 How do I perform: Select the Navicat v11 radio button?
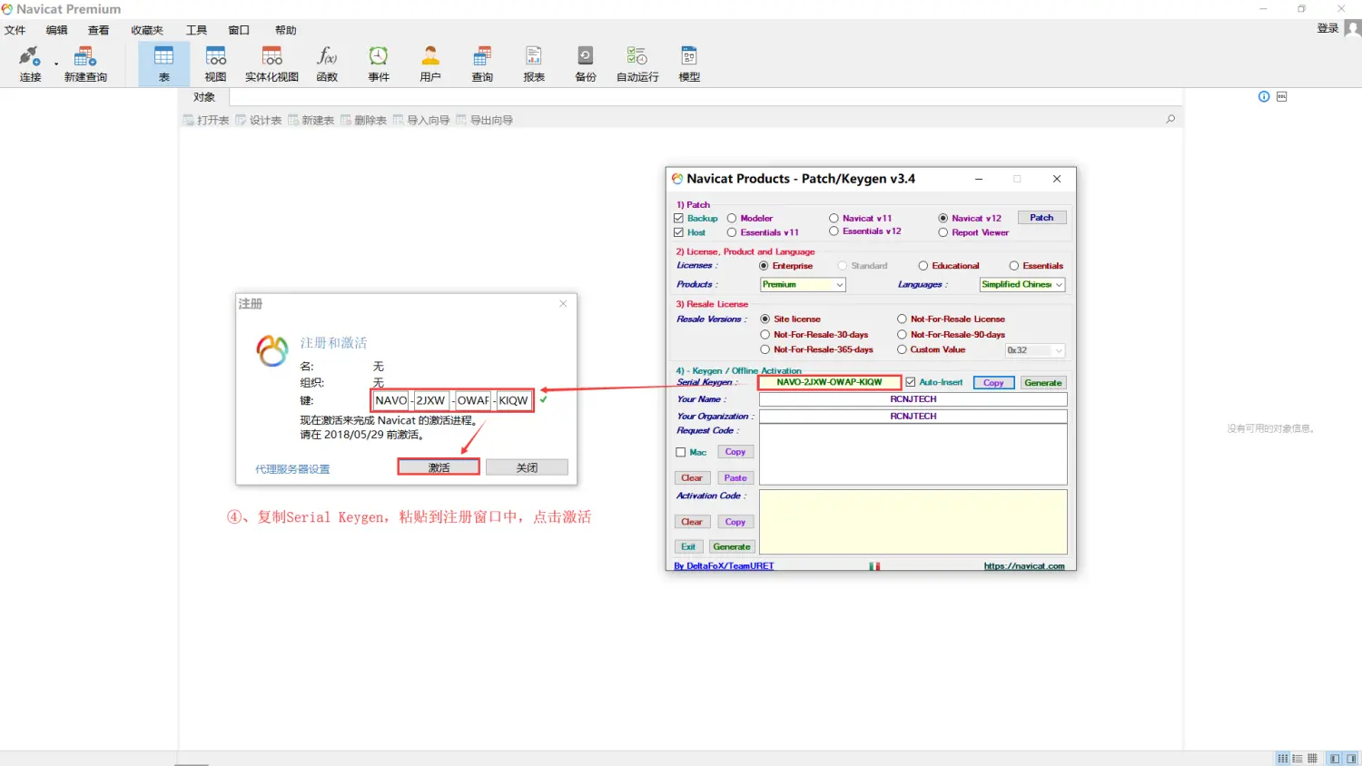[834, 218]
